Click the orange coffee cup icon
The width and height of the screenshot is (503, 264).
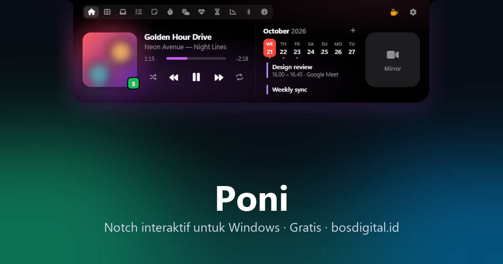pyautogui.click(x=394, y=12)
